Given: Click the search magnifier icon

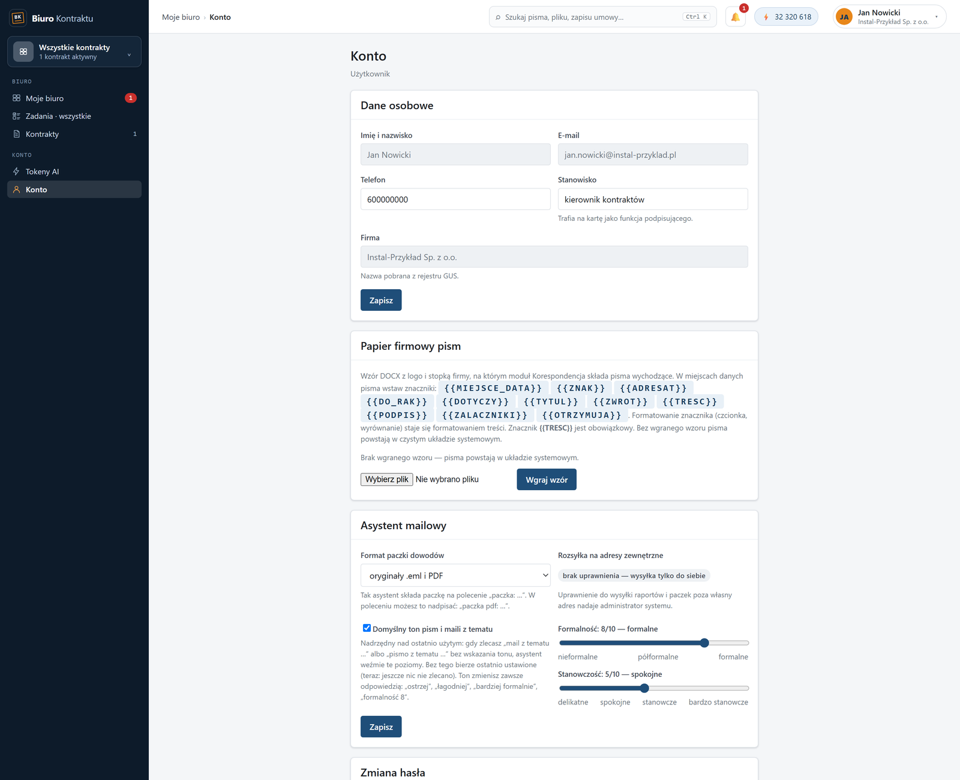Looking at the screenshot, I should click(x=498, y=17).
